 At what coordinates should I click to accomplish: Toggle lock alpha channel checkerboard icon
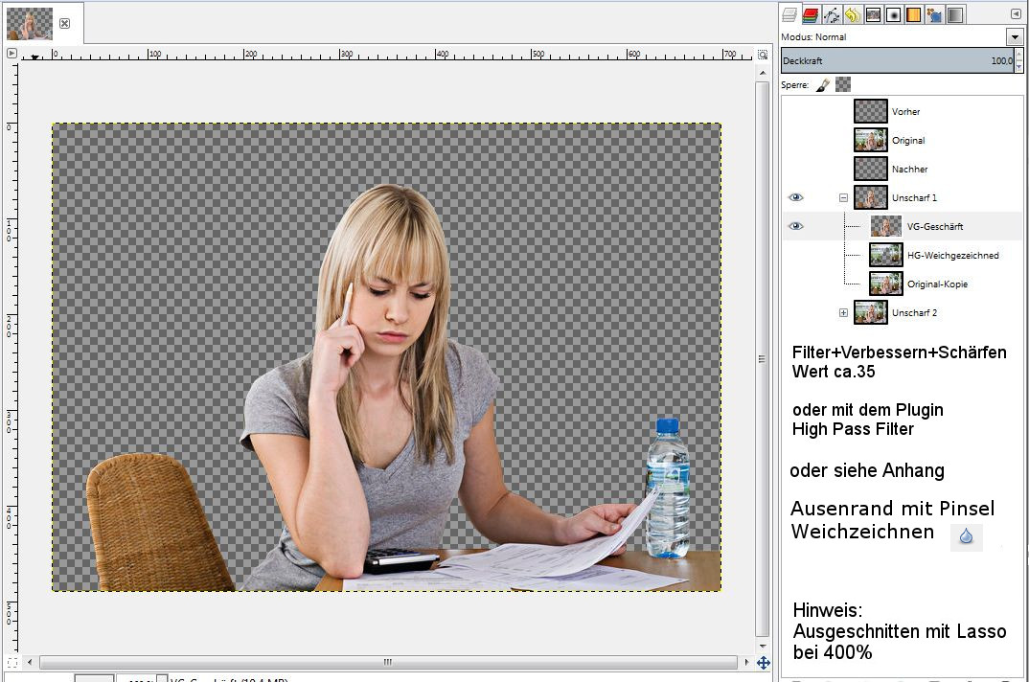pos(843,84)
